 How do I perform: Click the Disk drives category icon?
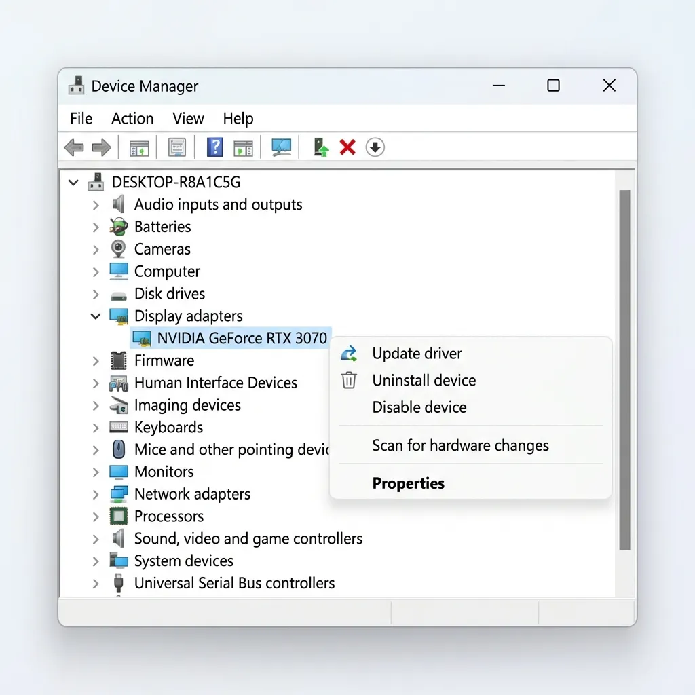[119, 296]
